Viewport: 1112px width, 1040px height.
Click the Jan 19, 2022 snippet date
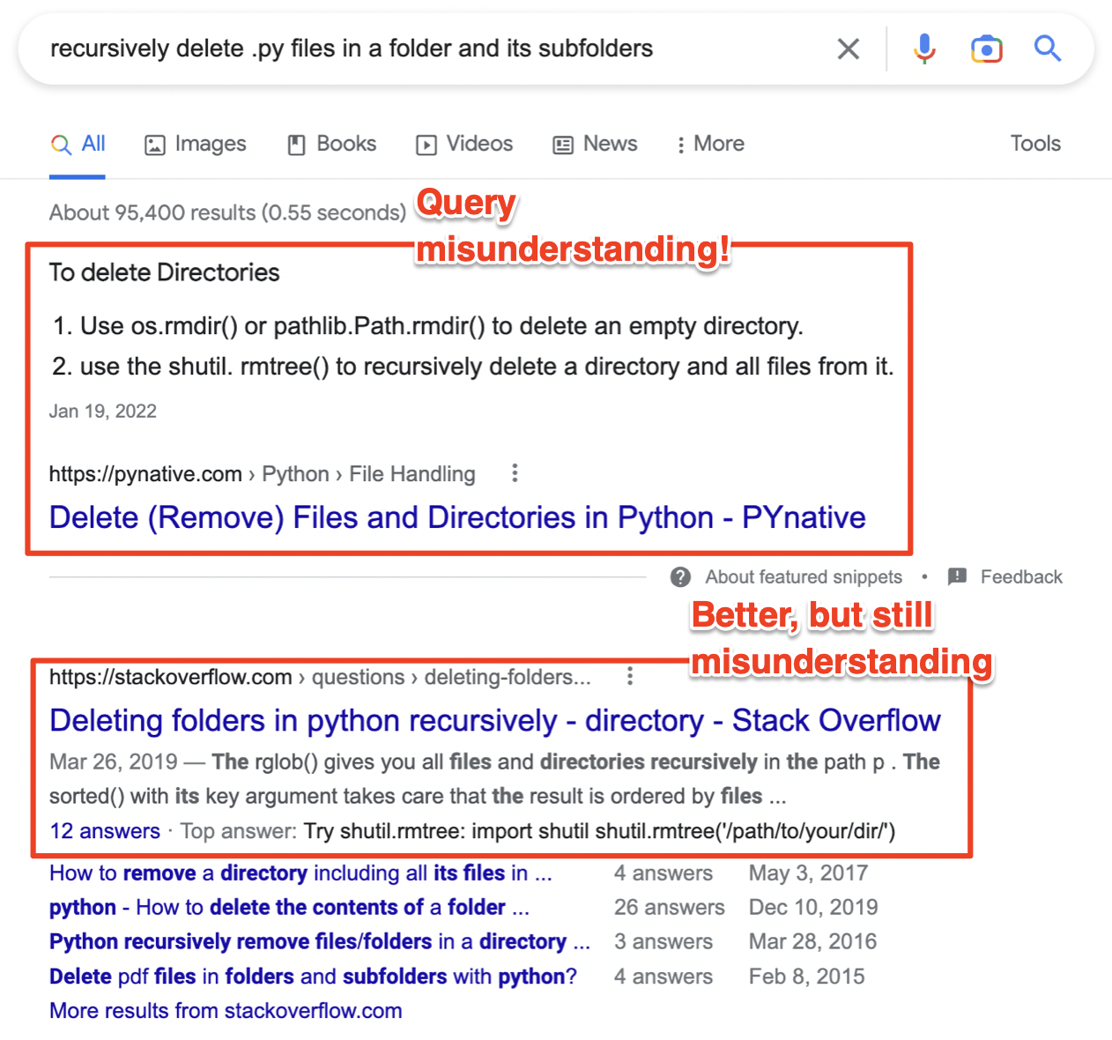pos(102,411)
